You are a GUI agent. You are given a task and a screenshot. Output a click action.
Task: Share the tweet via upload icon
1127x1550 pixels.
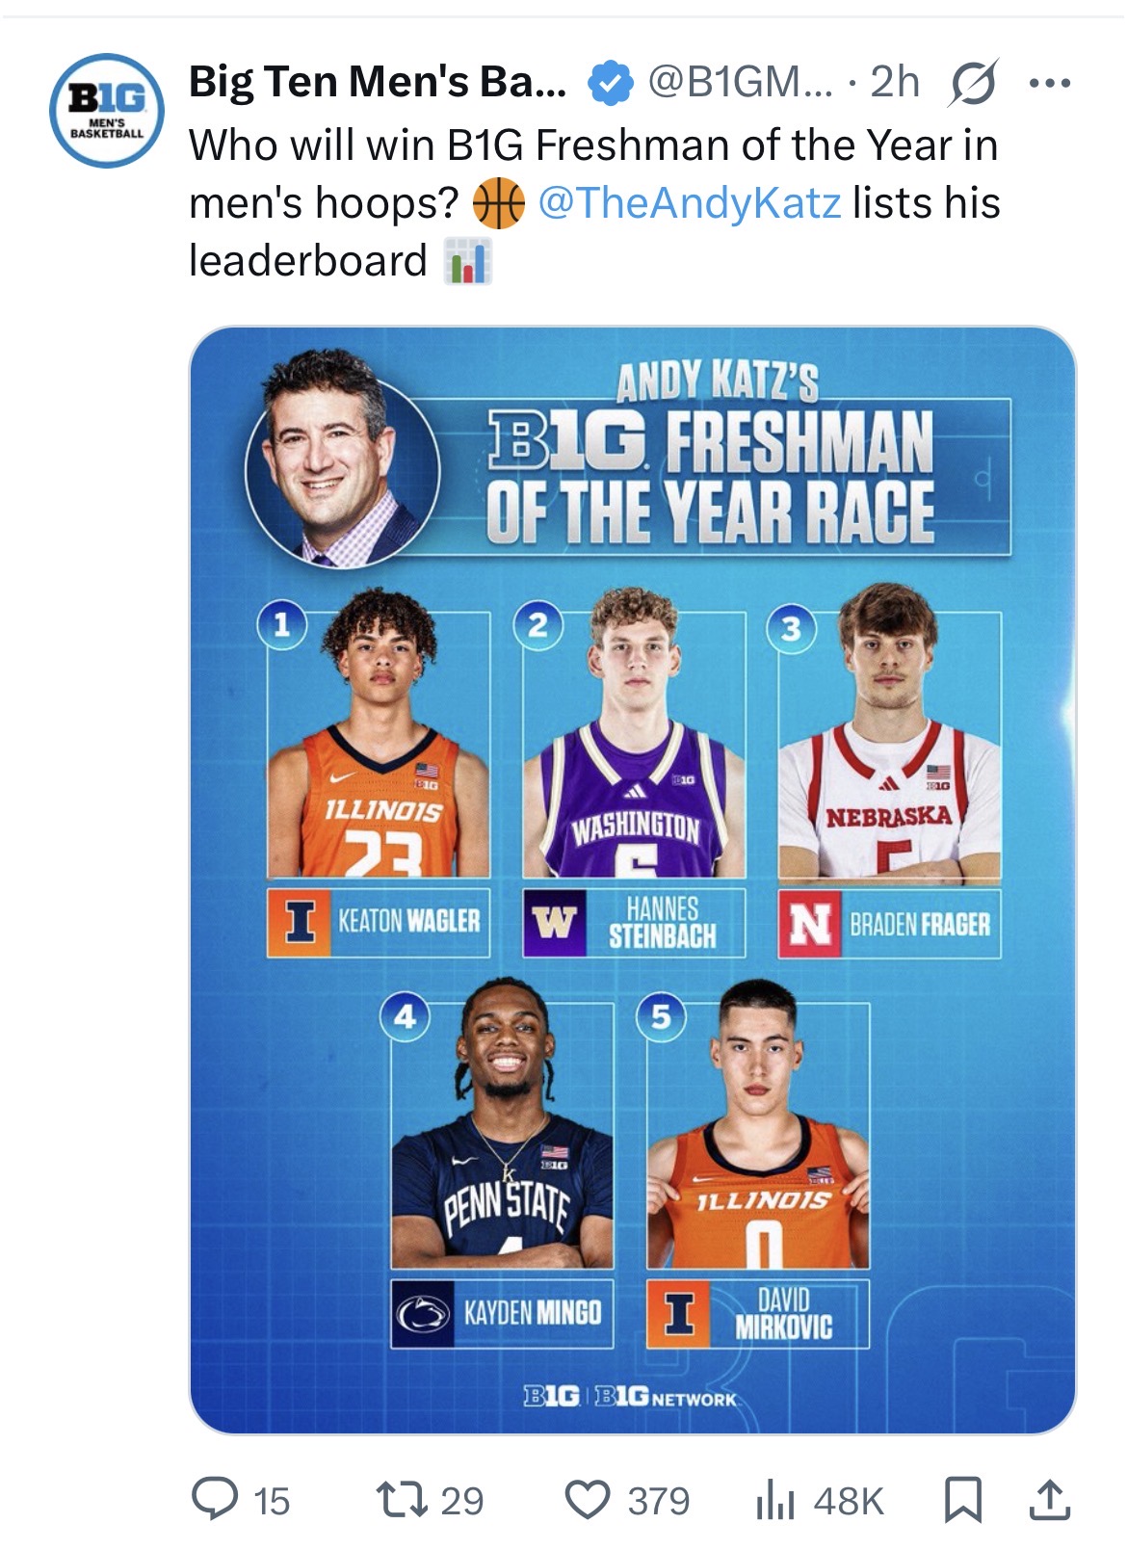click(1049, 1500)
